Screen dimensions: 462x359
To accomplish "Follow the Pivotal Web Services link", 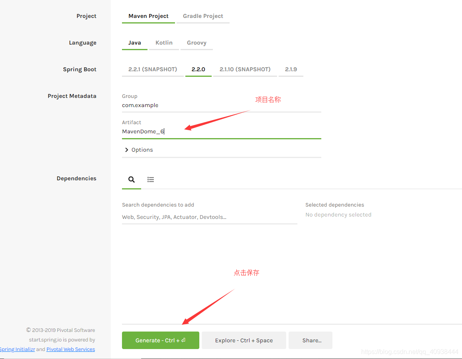I will click(70, 349).
